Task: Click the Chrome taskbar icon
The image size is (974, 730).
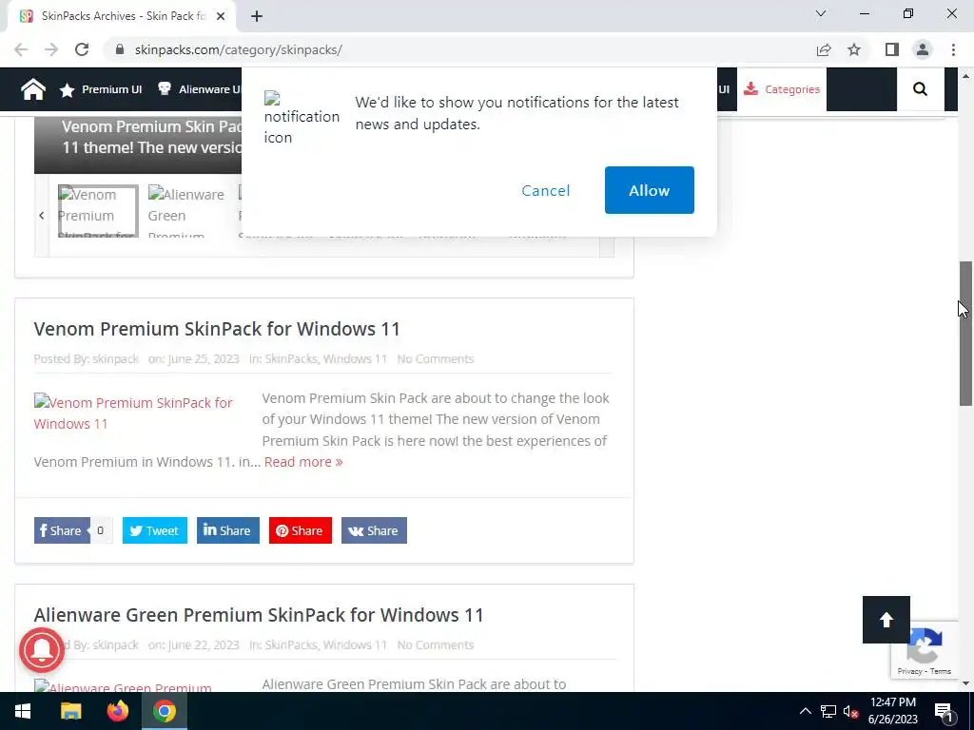Action: click(x=165, y=711)
